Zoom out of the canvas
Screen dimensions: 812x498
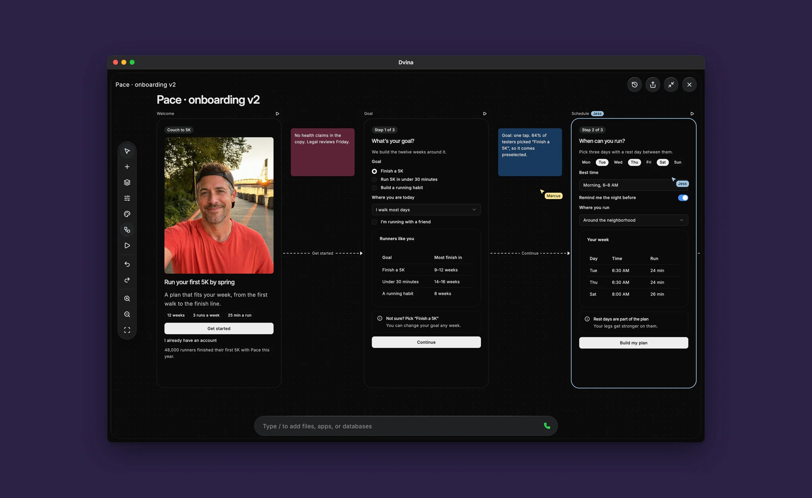(x=127, y=315)
